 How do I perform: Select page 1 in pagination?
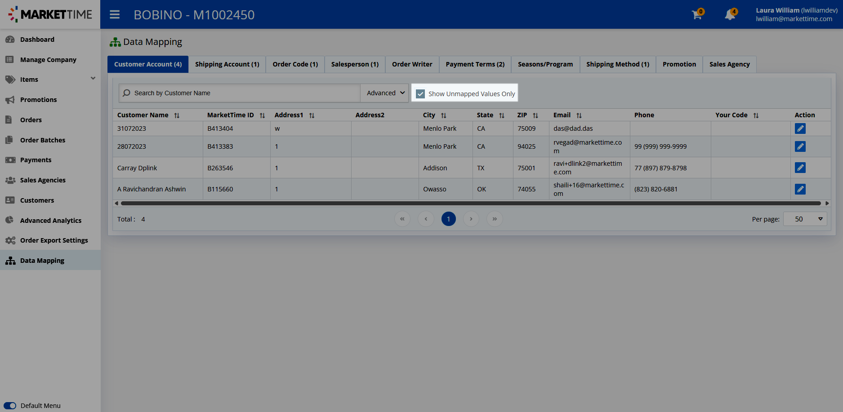click(x=449, y=219)
